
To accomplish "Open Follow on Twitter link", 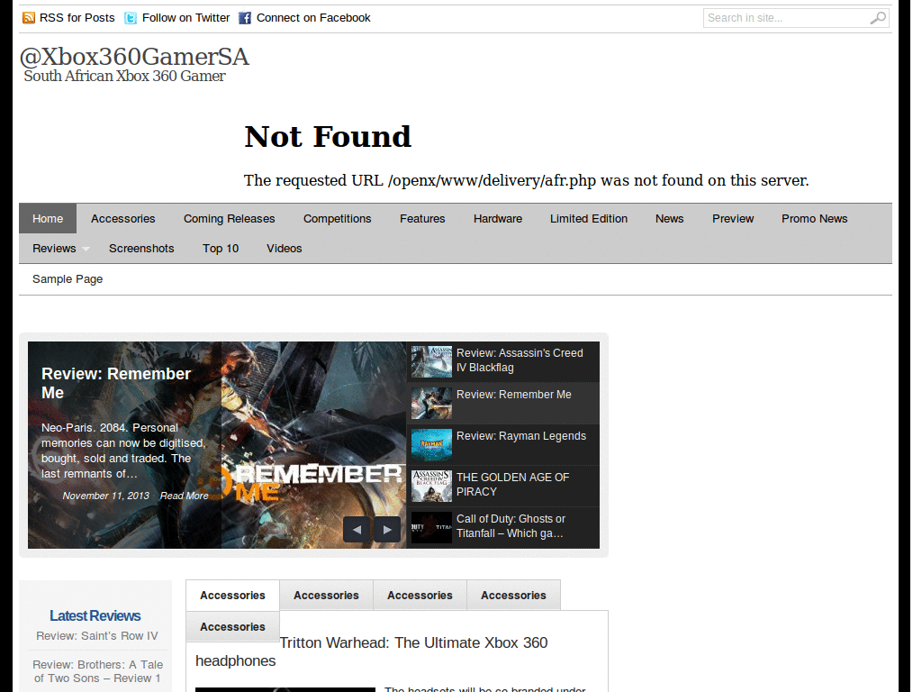I will [x=185, y=18].
